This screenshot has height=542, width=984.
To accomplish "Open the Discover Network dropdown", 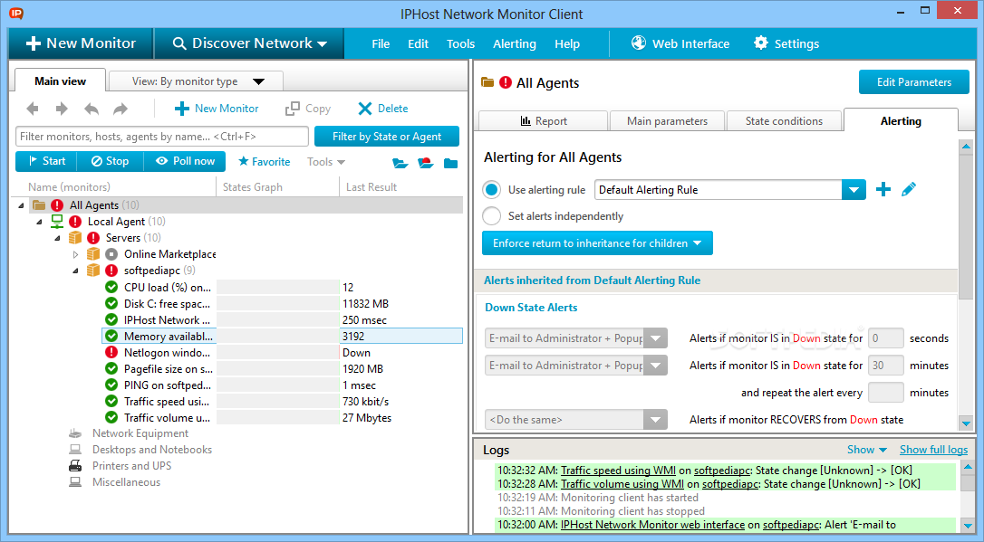I will [250, 43].
